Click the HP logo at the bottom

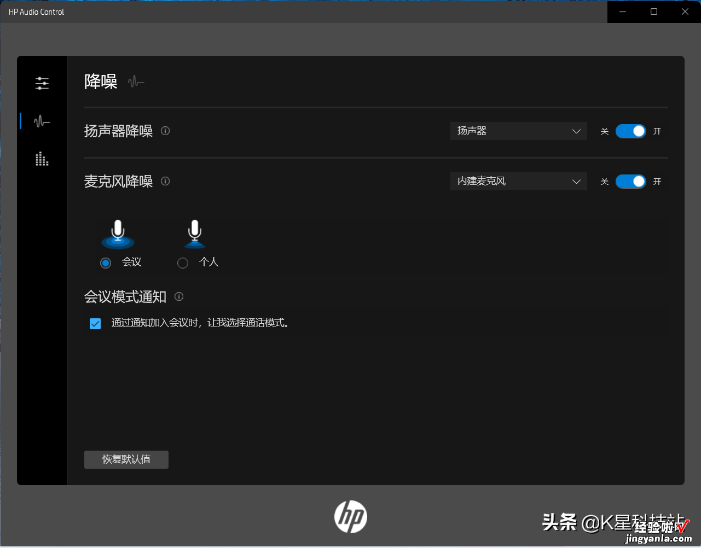pos(351,517)
